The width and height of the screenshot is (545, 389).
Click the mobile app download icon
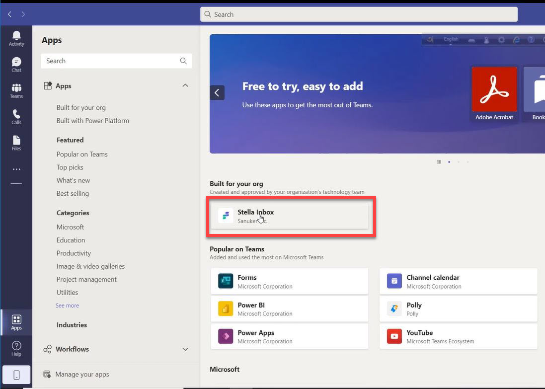[16, 375]
